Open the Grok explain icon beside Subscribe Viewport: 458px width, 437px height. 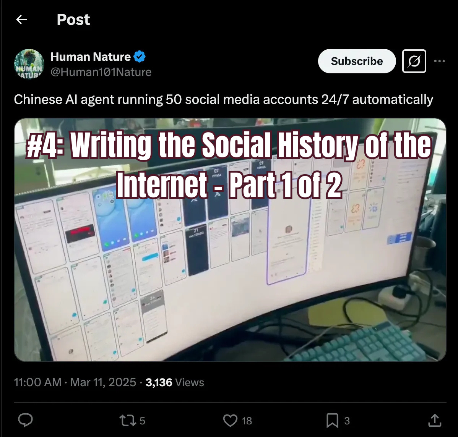coord(414,61)
